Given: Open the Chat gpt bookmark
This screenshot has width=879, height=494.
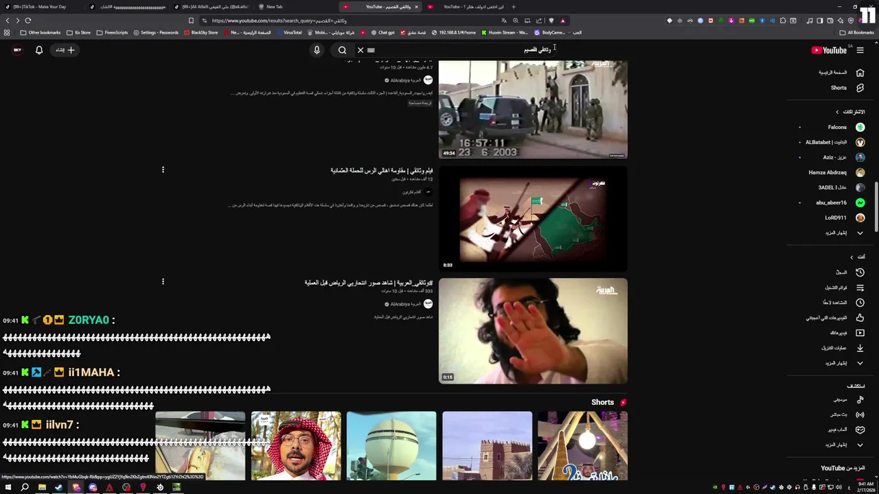Looking at the screenshot, I should click(383, 32).
